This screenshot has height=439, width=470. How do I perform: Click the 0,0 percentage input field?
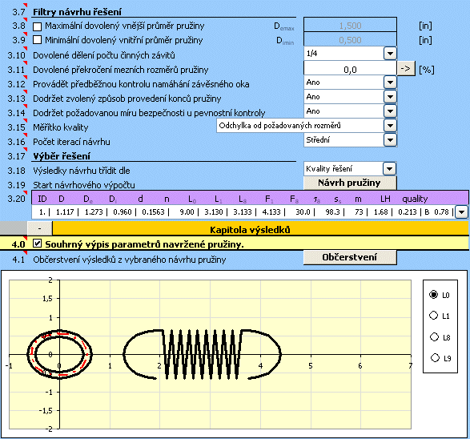[350, 69]
